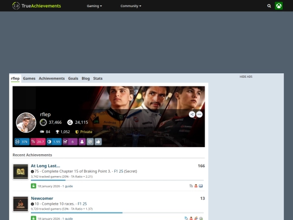
Task: Click the Private shield status label
Action: pyautogui.click(x=84, y=131)
